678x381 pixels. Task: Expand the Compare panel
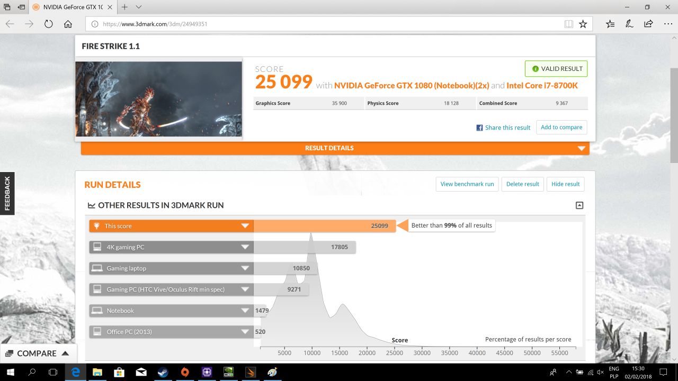click(37, 353)
